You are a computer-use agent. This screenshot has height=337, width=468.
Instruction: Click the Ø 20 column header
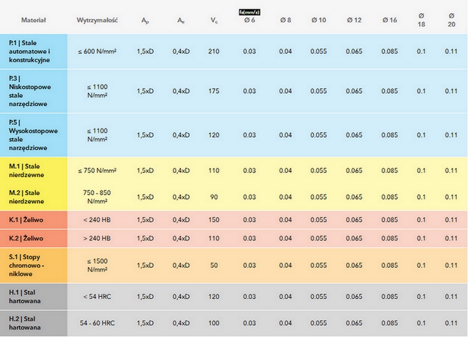[451, 20]
